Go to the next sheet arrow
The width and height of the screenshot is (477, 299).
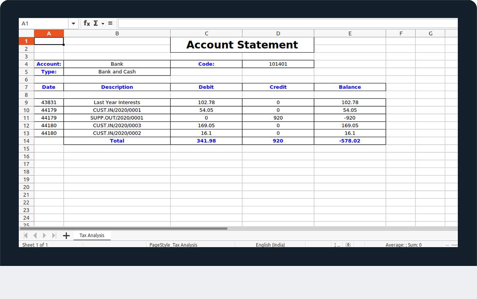click(45, 235)
